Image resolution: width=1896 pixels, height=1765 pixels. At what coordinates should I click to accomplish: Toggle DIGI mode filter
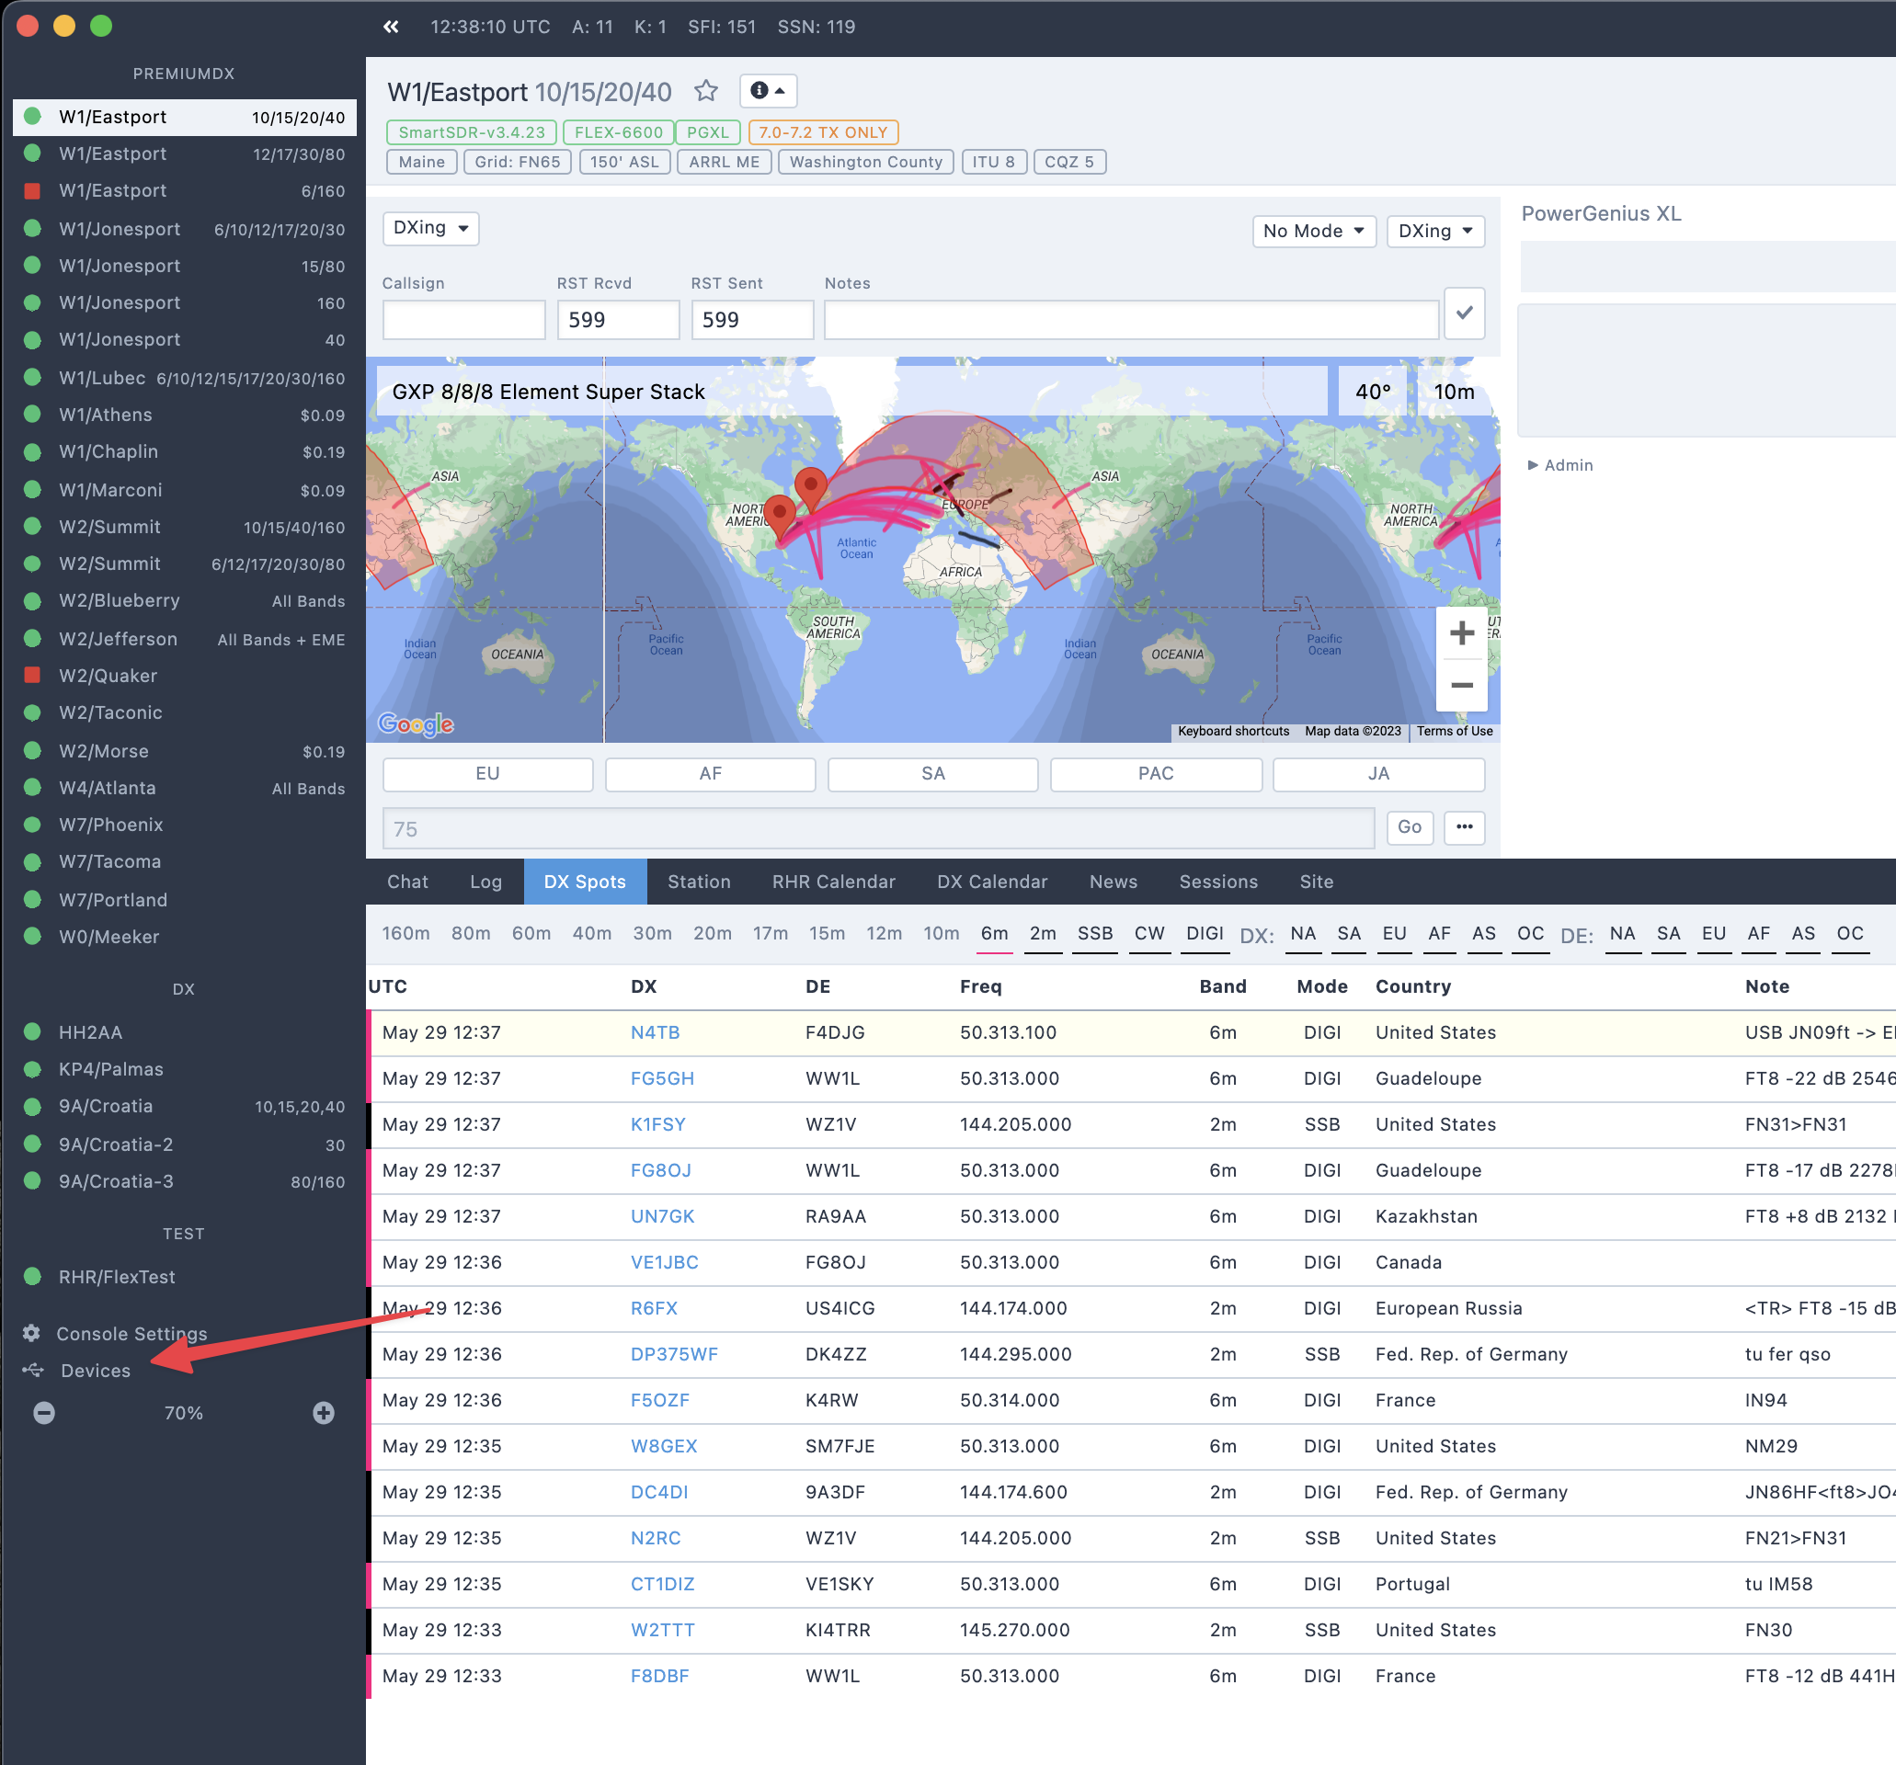pos(1204,933)
